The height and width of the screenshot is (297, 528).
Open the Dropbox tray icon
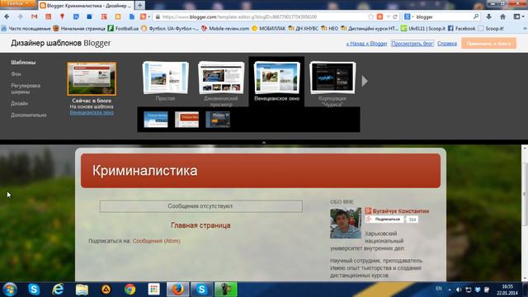478,290
